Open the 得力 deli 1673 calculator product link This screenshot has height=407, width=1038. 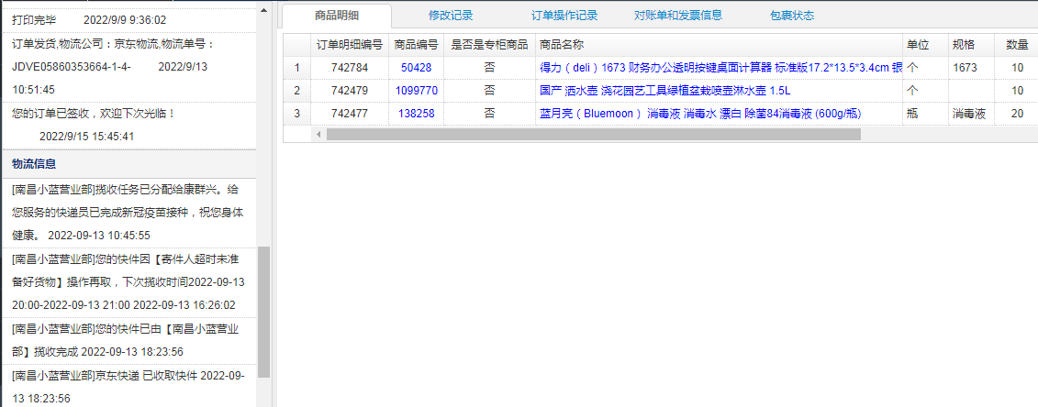[720, 68]
